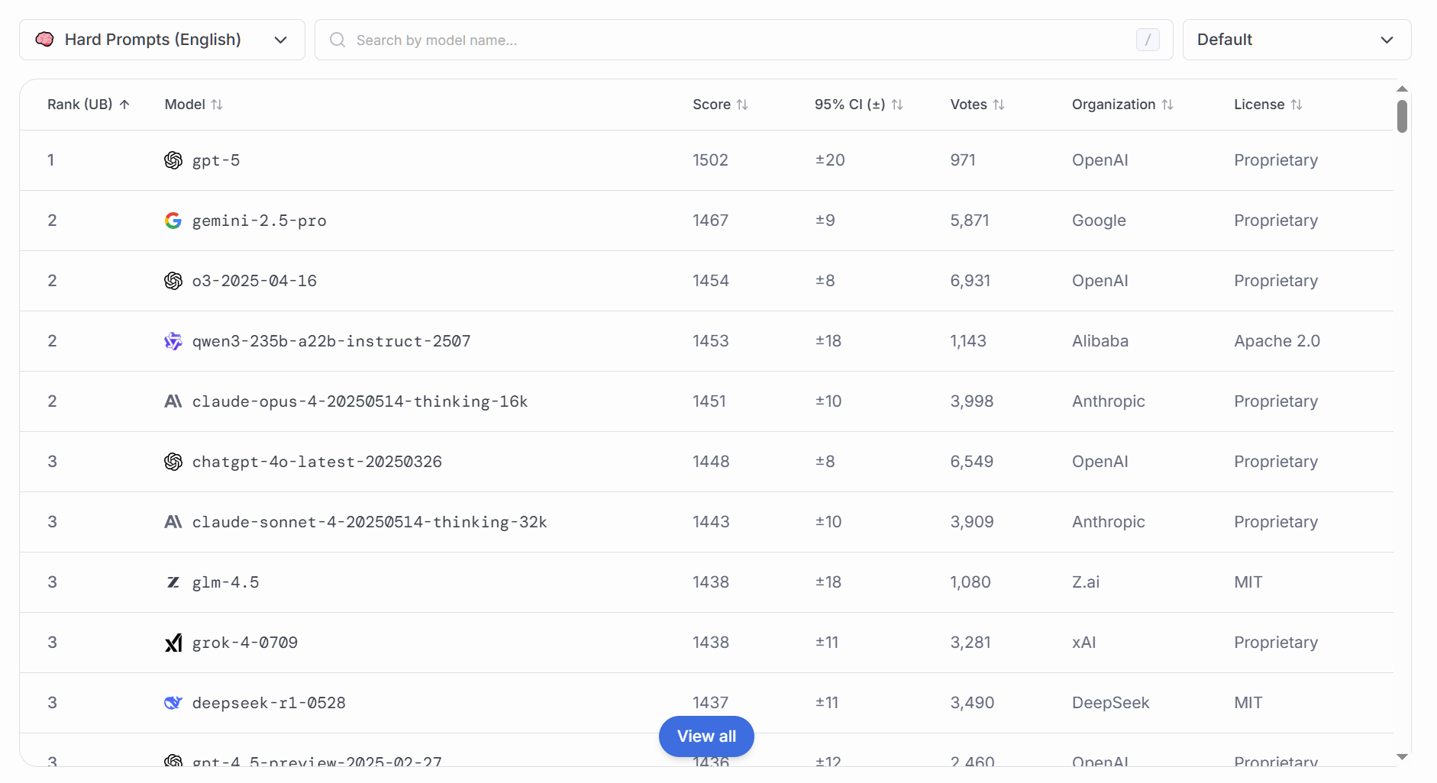Click the sort arrows next to Score
Image resolution: width=1437 pixels, height=783 pixels.
tap(742, 105)
